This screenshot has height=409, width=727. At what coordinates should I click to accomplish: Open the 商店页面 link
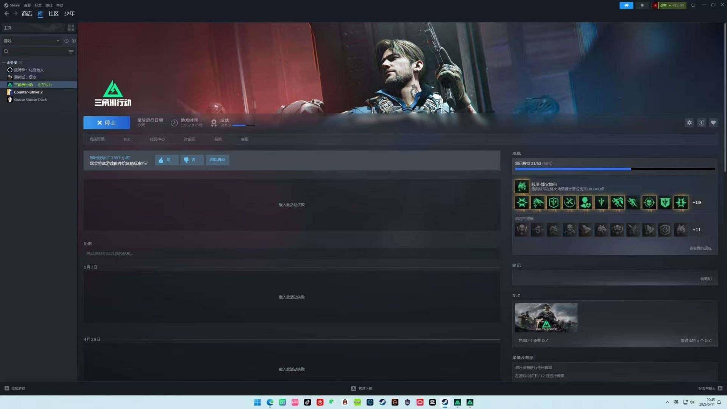click(x=97, y=139)
